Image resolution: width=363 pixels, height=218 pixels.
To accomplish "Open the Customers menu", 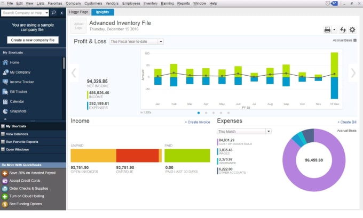I will (x=93, y=4).
